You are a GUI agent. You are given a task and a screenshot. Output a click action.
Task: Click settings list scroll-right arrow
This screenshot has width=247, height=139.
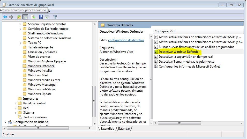click(x=242, y=123)
